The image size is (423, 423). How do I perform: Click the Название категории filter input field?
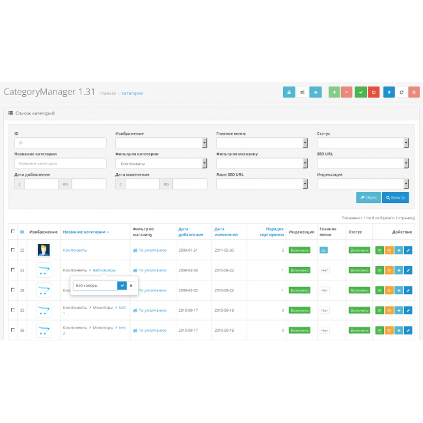(x=60, y=163)
